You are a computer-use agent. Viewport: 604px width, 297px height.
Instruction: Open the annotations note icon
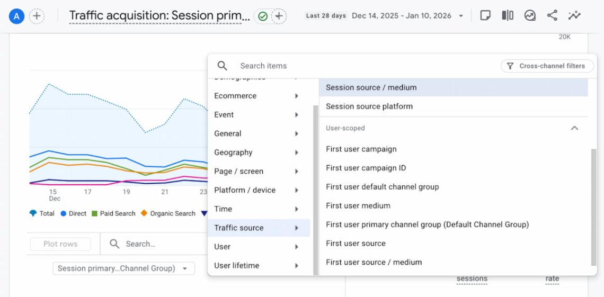(485, 15)
